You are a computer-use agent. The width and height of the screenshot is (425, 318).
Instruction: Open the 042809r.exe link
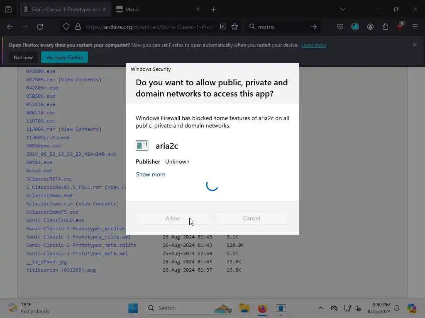click(x=42, y=88)
